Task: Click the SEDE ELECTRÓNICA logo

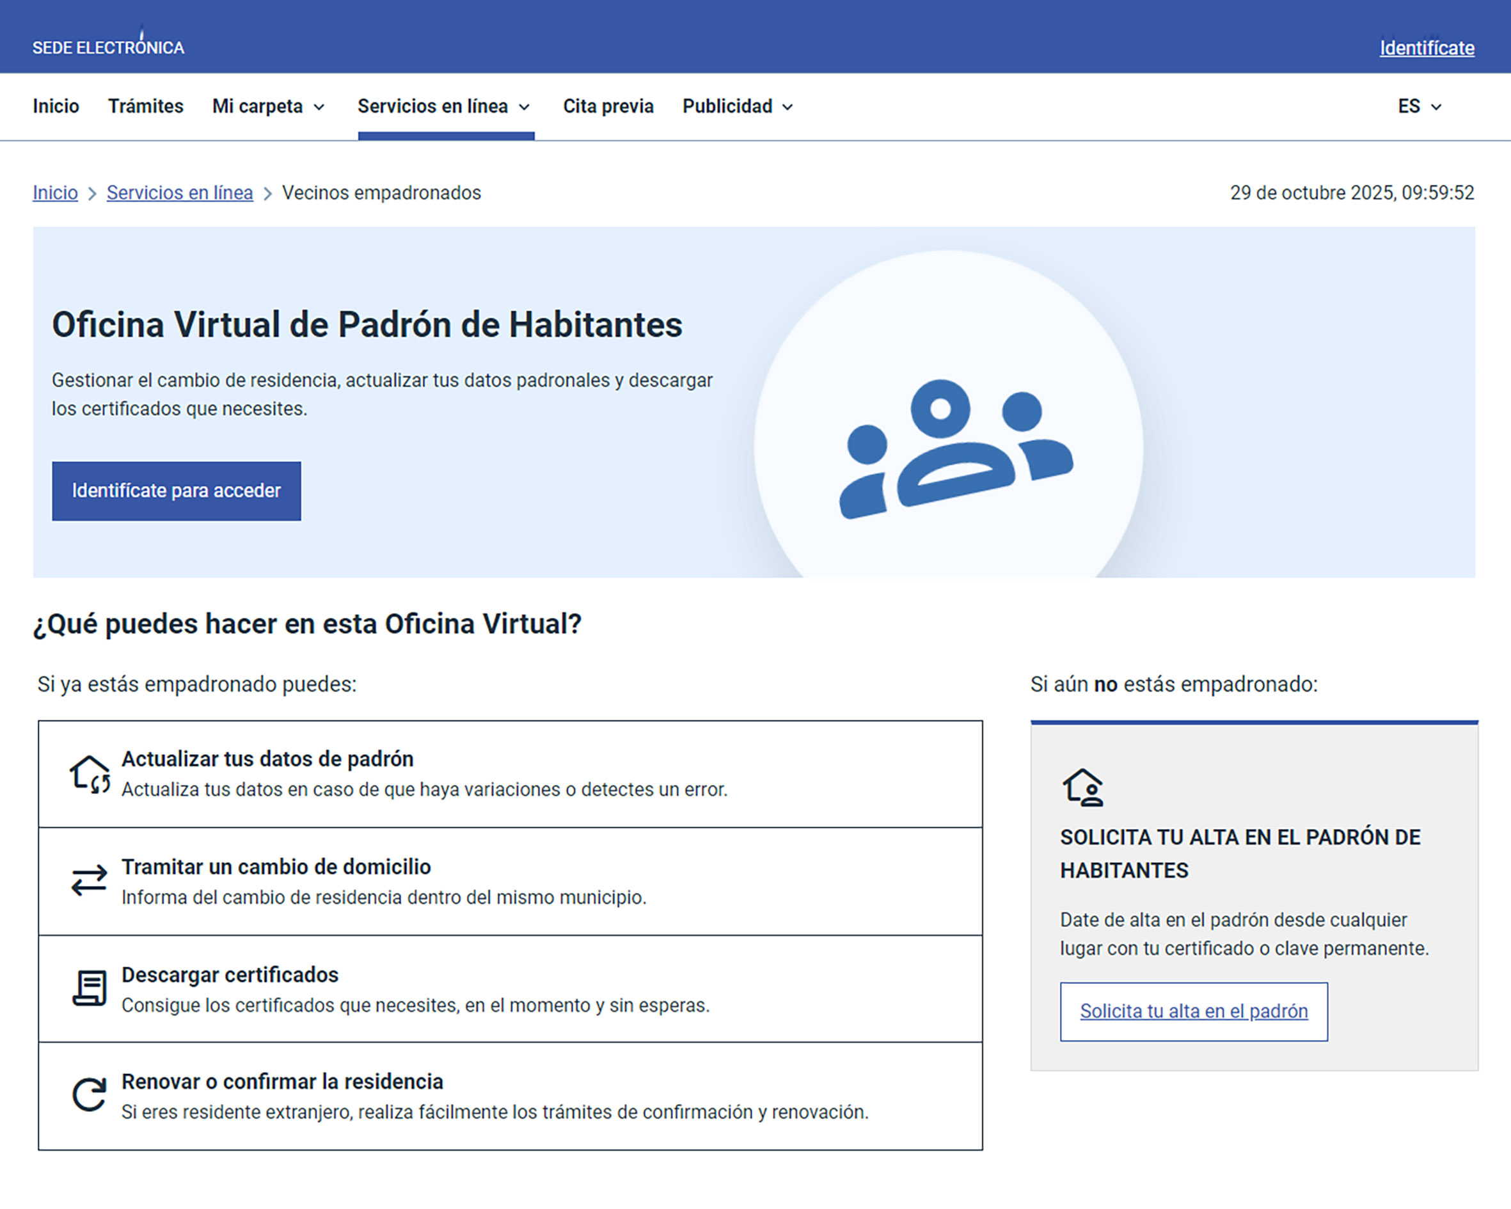Action: pyautogui.click(x=109, y=47)
